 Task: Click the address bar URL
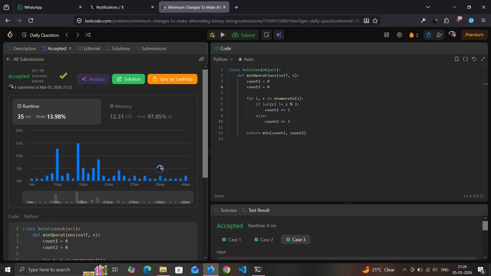point(223,20)
